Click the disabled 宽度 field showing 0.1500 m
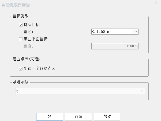The width and height of the screenshot is (161, 121). tap(115, 46)
